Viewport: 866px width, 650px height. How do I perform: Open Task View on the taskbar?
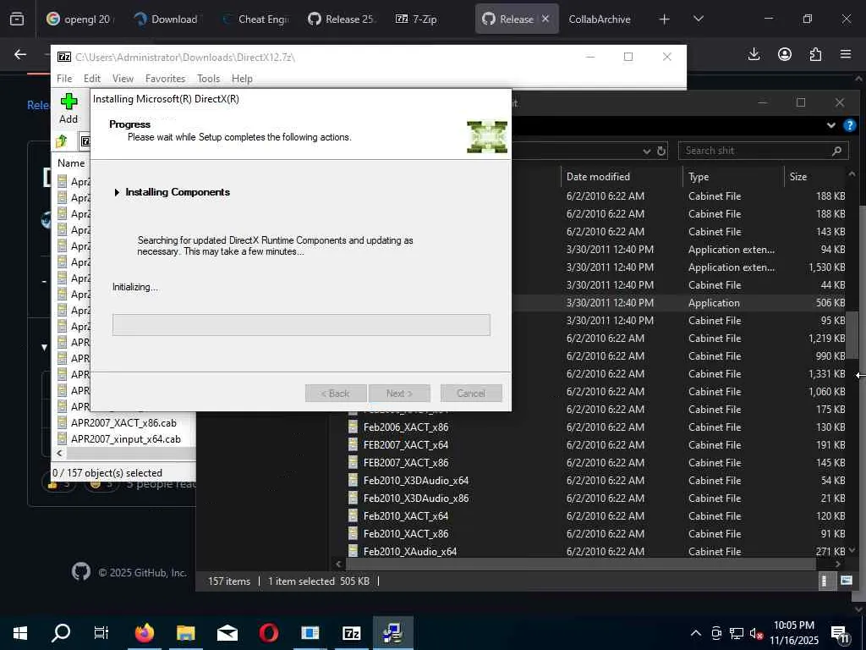[101, 633]
